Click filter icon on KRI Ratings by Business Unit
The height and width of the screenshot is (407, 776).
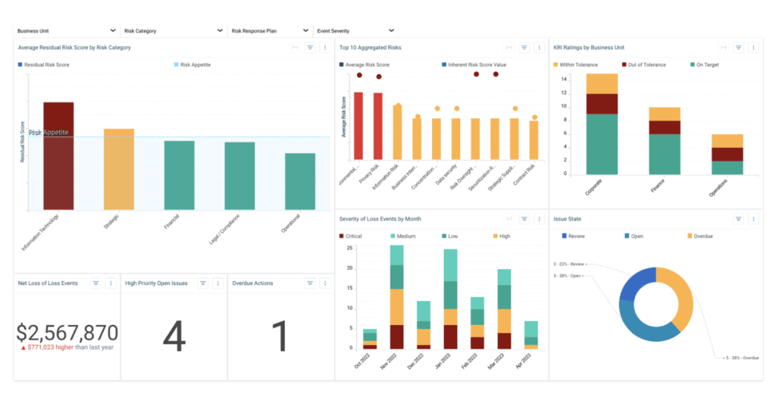(738, 48)
